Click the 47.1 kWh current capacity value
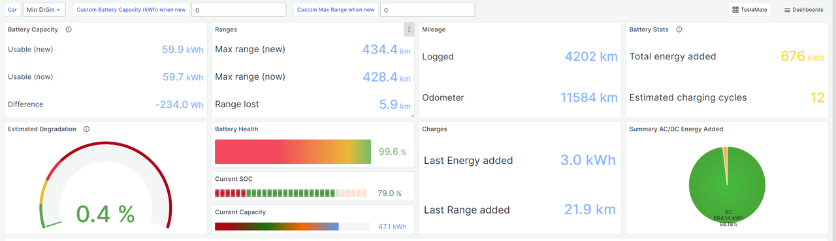Viewport: 836px width, 241px height. tap(392, 227)
